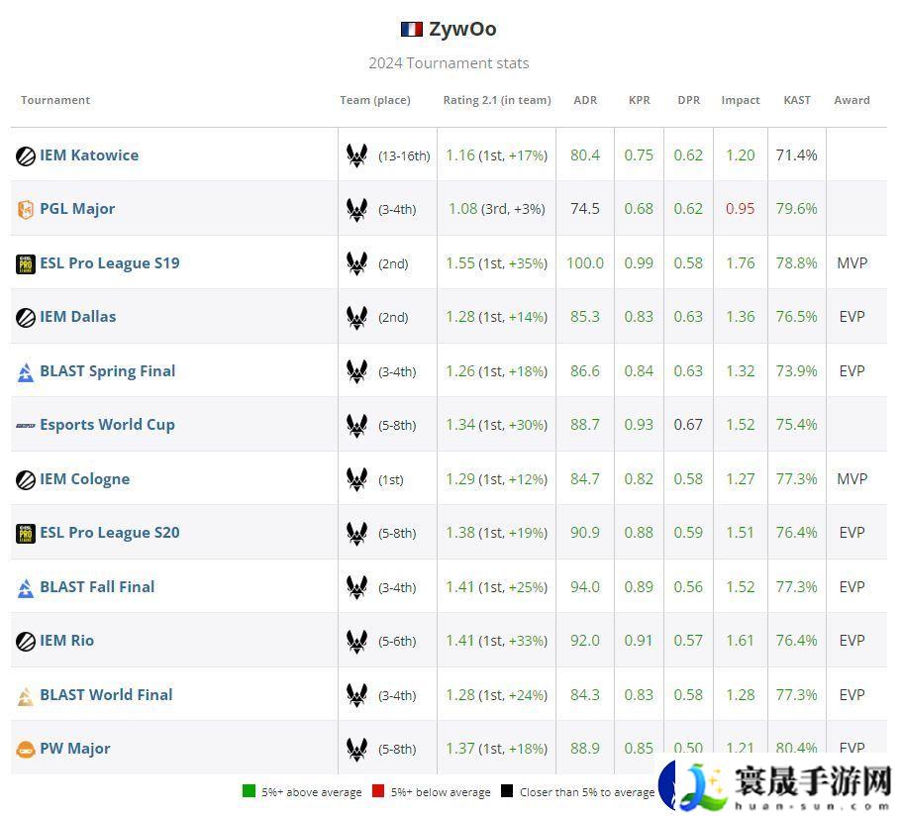The image size is (902, 817).
Task: Click the green above-average legend swatch
Action: 249,791
